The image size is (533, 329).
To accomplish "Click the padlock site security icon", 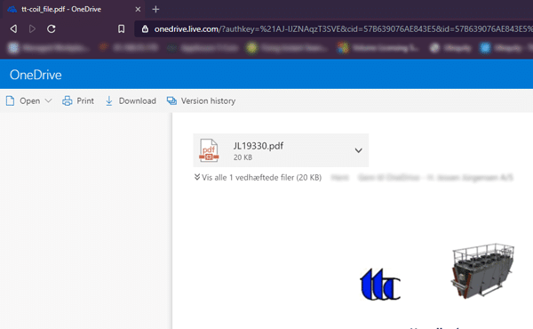I will [x=145, y=29].
